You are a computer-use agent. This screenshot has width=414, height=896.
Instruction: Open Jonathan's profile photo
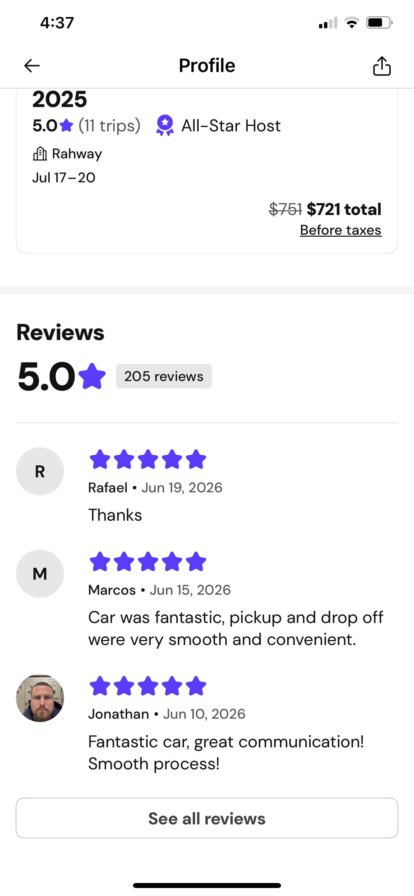tap(40, 698)
